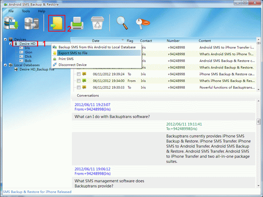Select the Desire HD device
Viewport: 263px width, 197px height.
point(27,44)
